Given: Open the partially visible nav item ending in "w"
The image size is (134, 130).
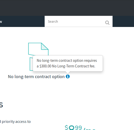Looking at the screenshot, I should pyautogui.click(x=1, y=22).
